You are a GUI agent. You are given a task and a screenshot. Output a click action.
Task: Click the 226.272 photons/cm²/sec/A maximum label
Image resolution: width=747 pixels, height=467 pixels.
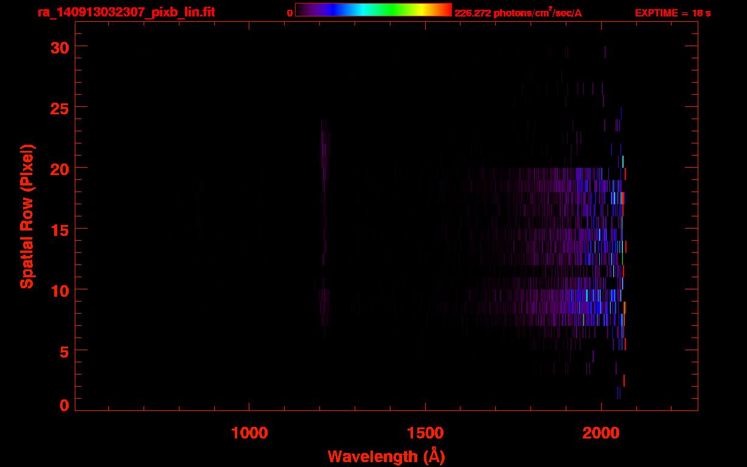pos(518,12)
